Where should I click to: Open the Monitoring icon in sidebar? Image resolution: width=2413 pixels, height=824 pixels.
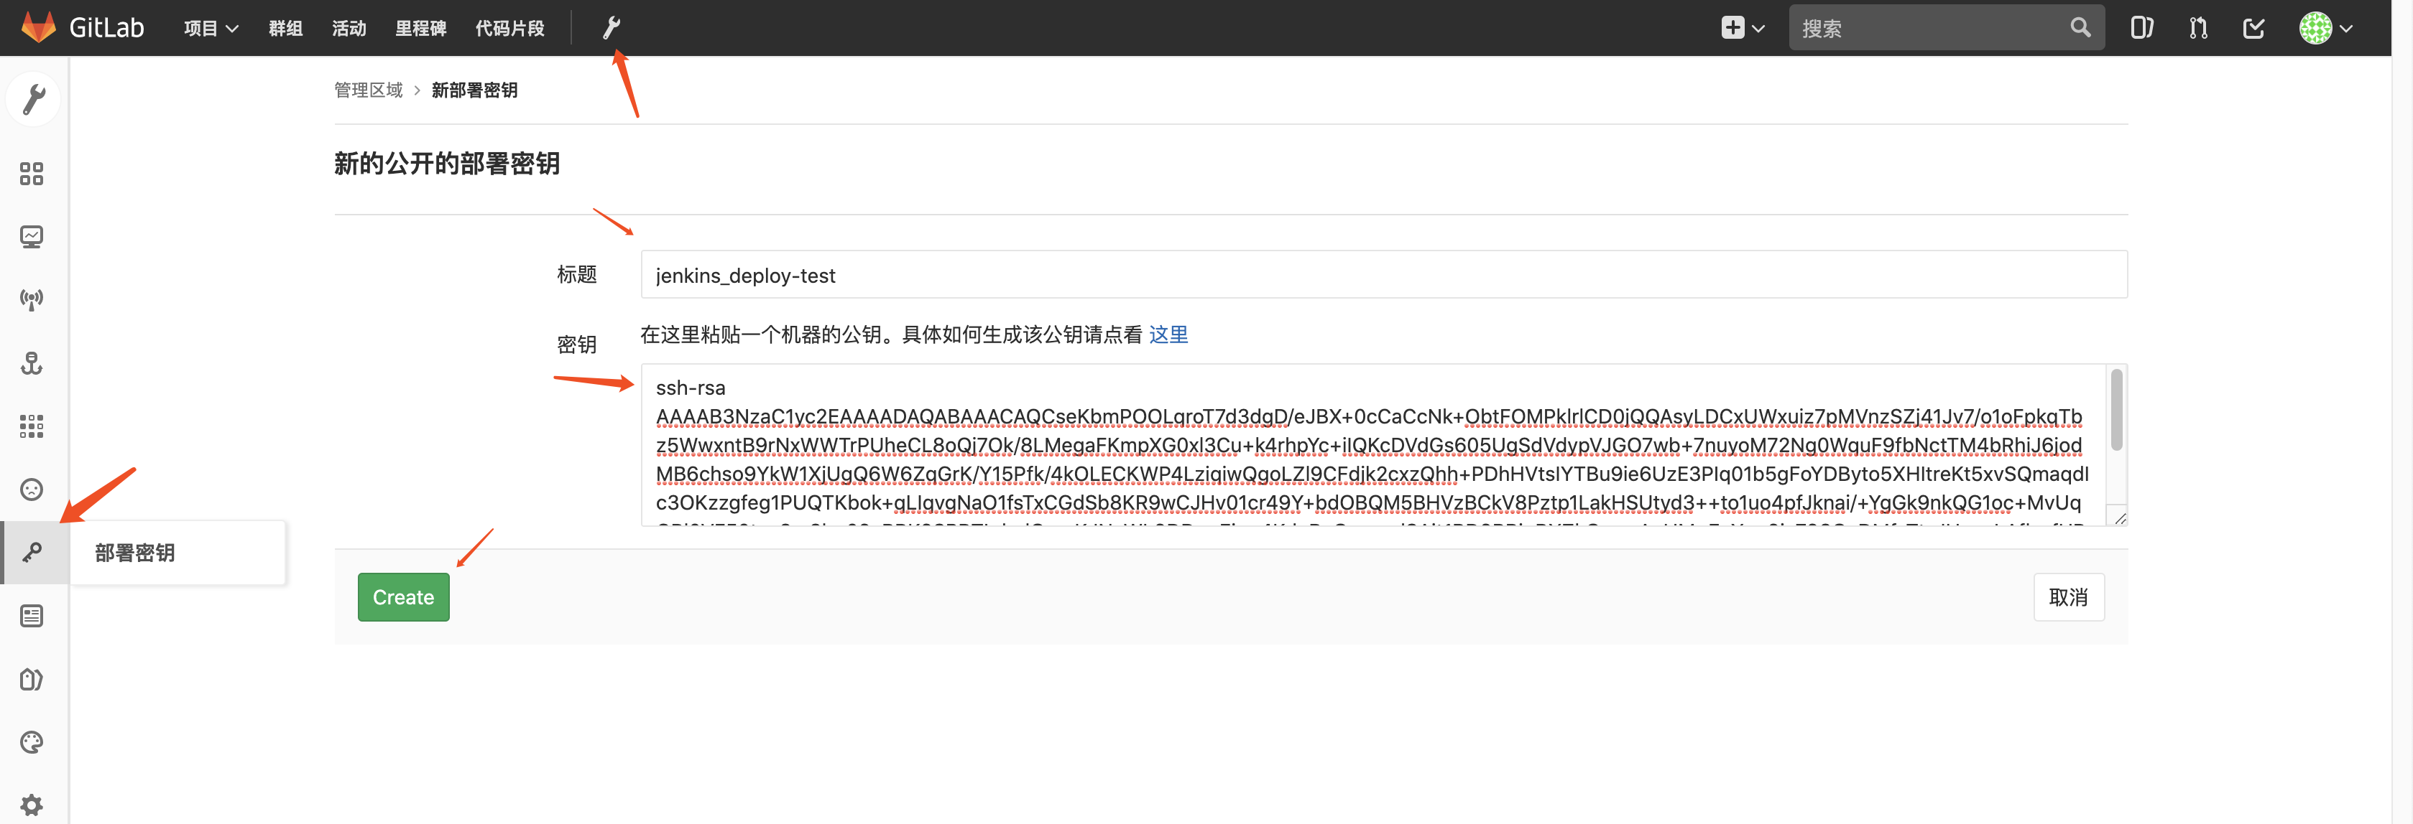point(32,237)
